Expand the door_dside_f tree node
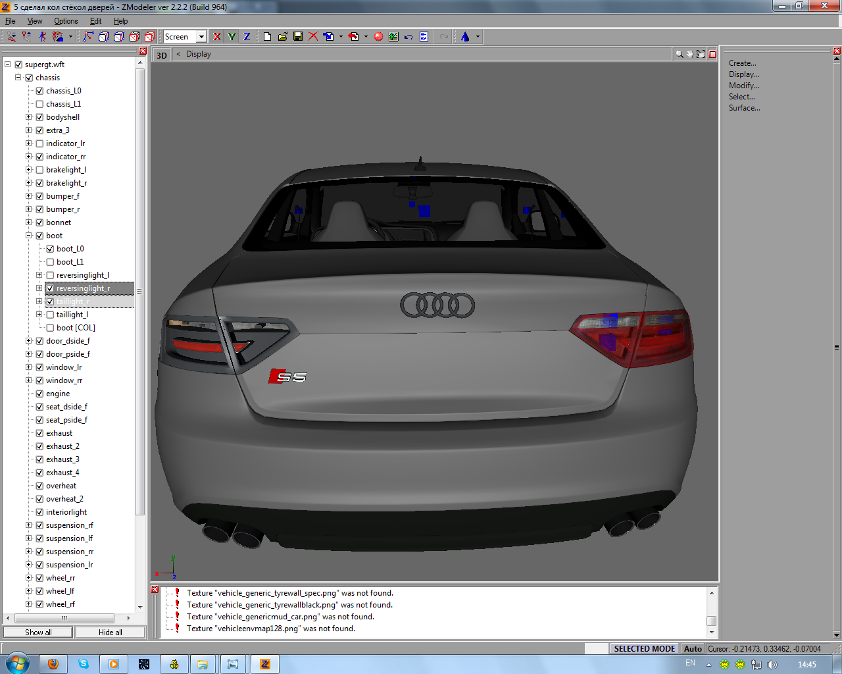The image size is (842, 674). 28,341
